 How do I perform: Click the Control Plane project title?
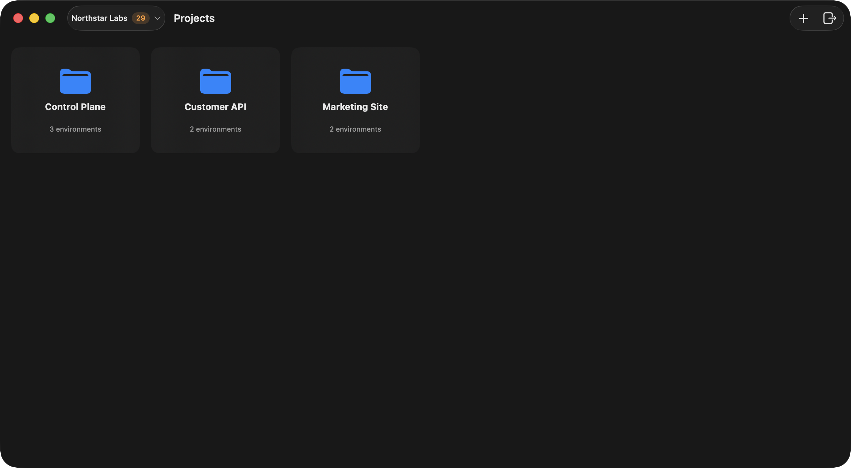coord(75,107)
